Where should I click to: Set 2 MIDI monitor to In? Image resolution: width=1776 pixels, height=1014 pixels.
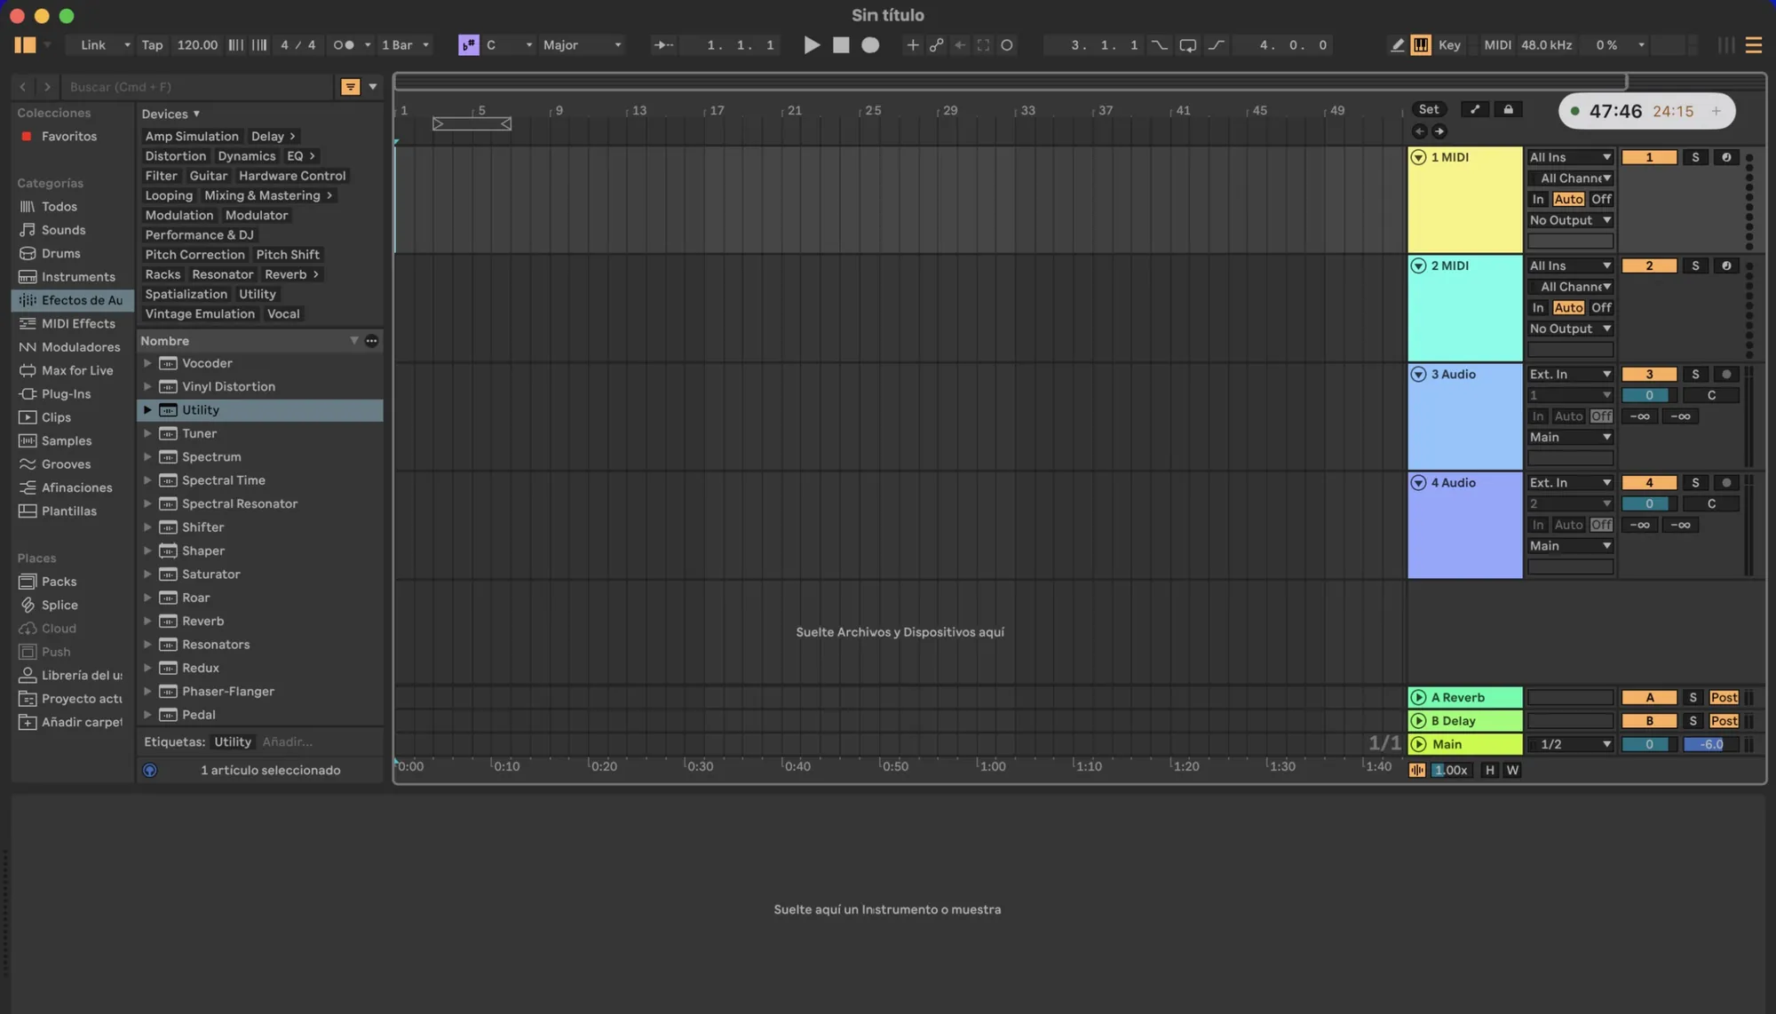point(1538,308)
